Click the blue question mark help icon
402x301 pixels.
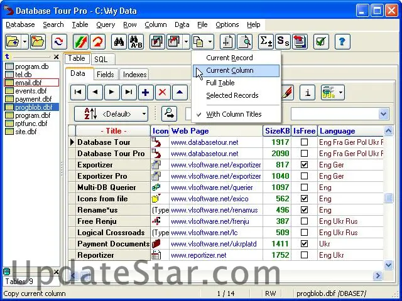342,41
